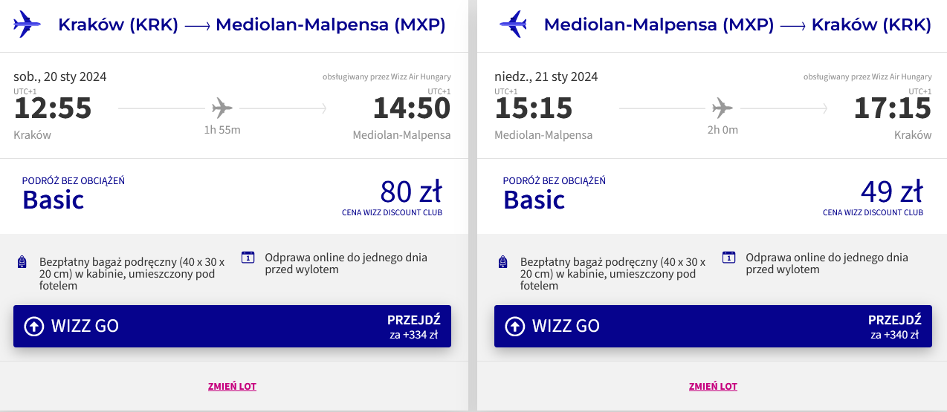The width and height of the screenshot is (947, 412).
Task: Click the gray plane icon above 2h 0m
Action: 722,108
